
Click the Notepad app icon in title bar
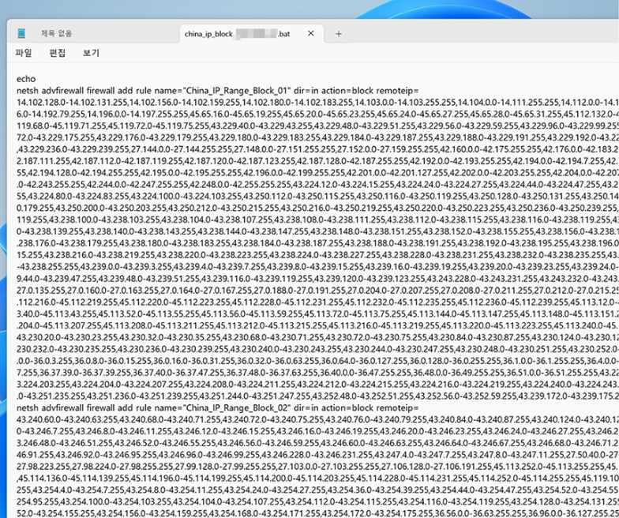click(21, 33)
